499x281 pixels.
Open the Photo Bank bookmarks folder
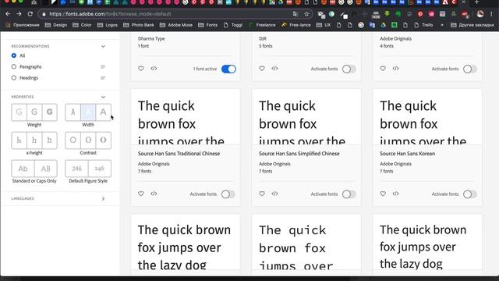pyautogui.click(x=139, y=25)
